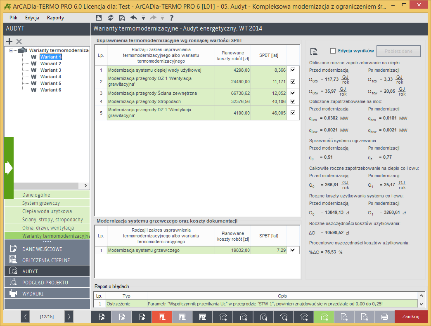
Task: Click the Pobierz dane button
Action: click(x=398, y=51)
